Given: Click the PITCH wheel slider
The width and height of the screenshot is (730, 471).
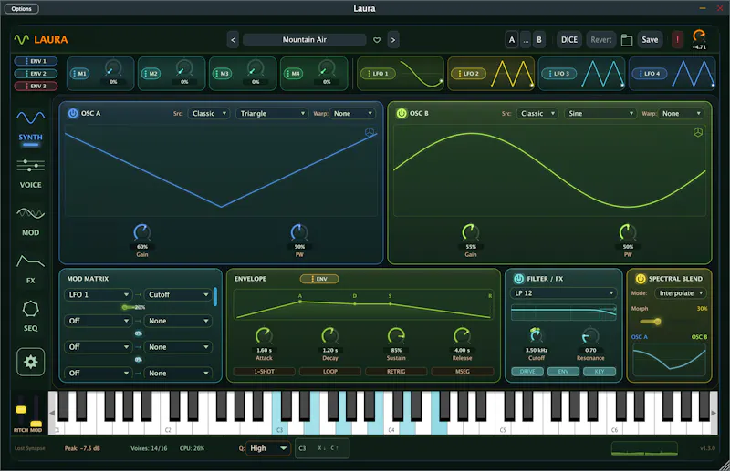Looking at the screenshot, I should [x=21, y=409].
